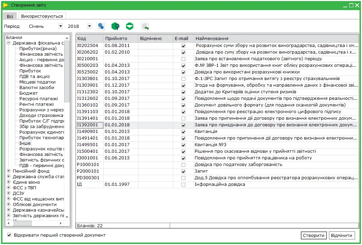Toggle E-mail checkbox for J1392001

[x=183, y=125]
